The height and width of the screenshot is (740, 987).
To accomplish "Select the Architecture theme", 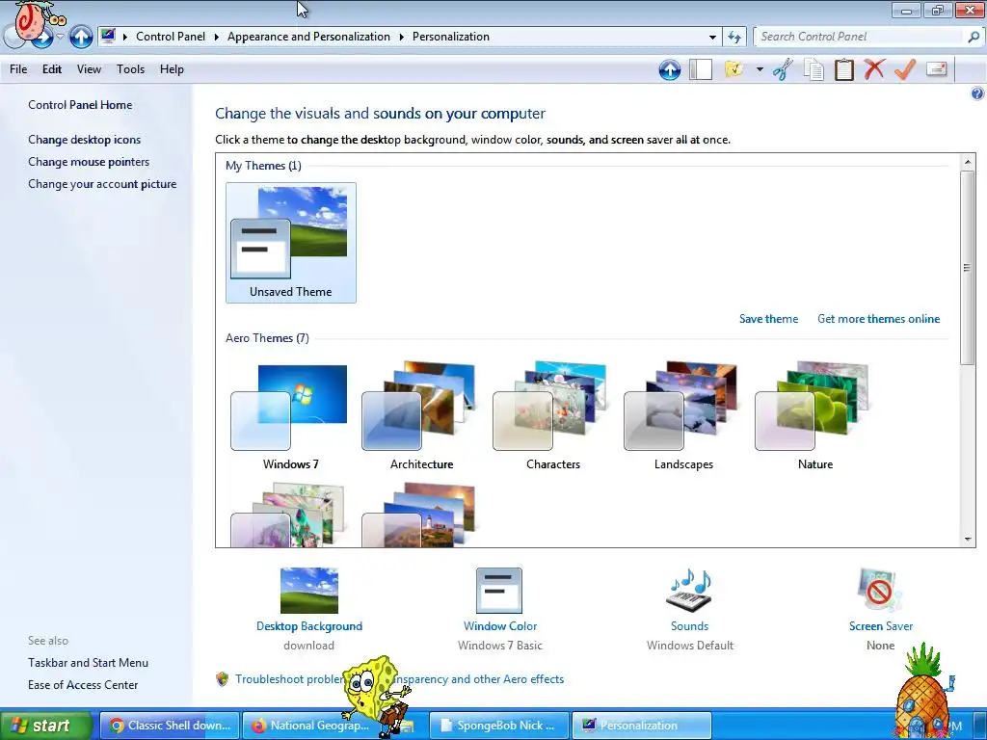I will point(422,416).
